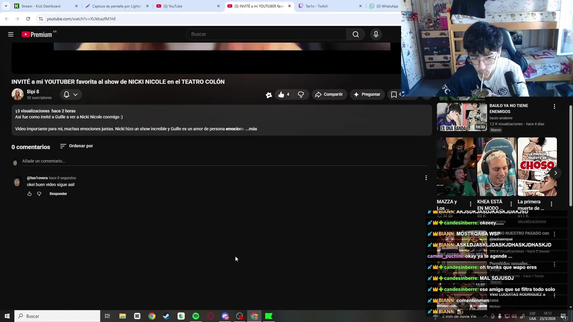
Task: Open the Ordenar por comment sorting menu
Action: 77,146
